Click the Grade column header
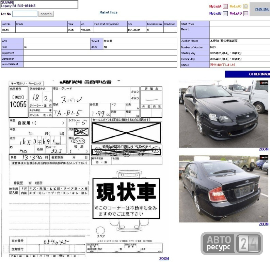The image size is (270, 262). coord(41,24)
